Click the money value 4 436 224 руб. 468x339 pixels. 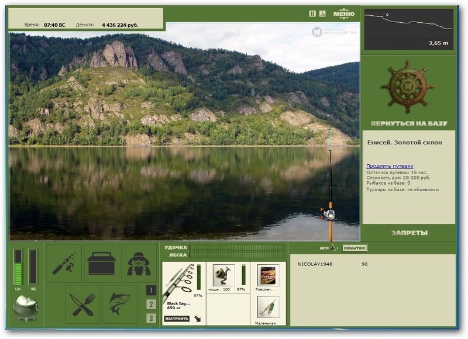(x=120, y=25)
